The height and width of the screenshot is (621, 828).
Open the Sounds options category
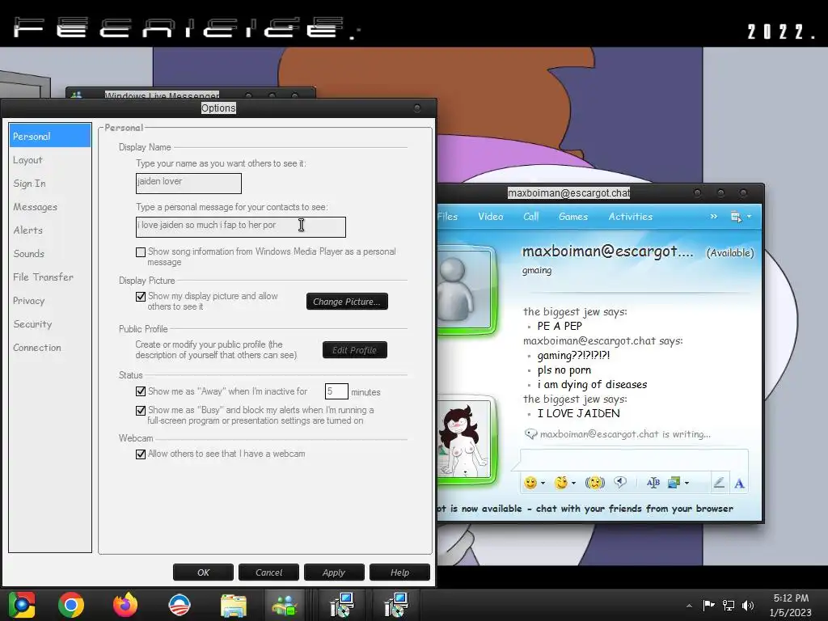49,253
